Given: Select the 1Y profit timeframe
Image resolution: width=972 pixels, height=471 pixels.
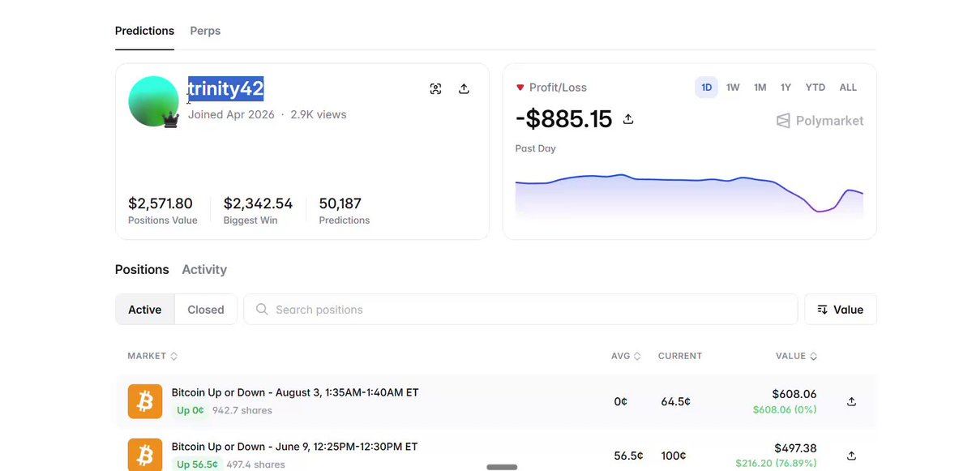Looking at the screenshot, I should 786,88.
